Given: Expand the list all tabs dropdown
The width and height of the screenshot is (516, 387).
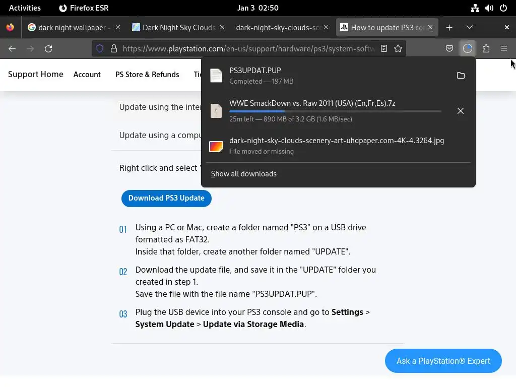Looking at the screenshot, I should [470, 27].
